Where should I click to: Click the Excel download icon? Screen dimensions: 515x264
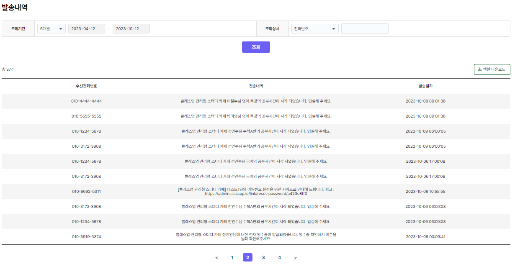(x=479, y=69)
